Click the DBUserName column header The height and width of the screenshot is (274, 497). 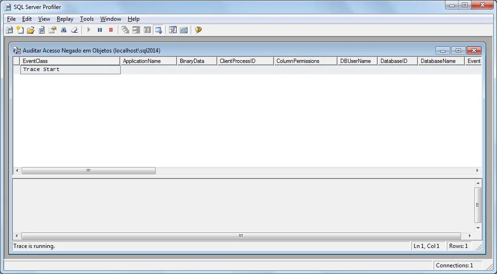pyautogui.click(x=357, y=61)
